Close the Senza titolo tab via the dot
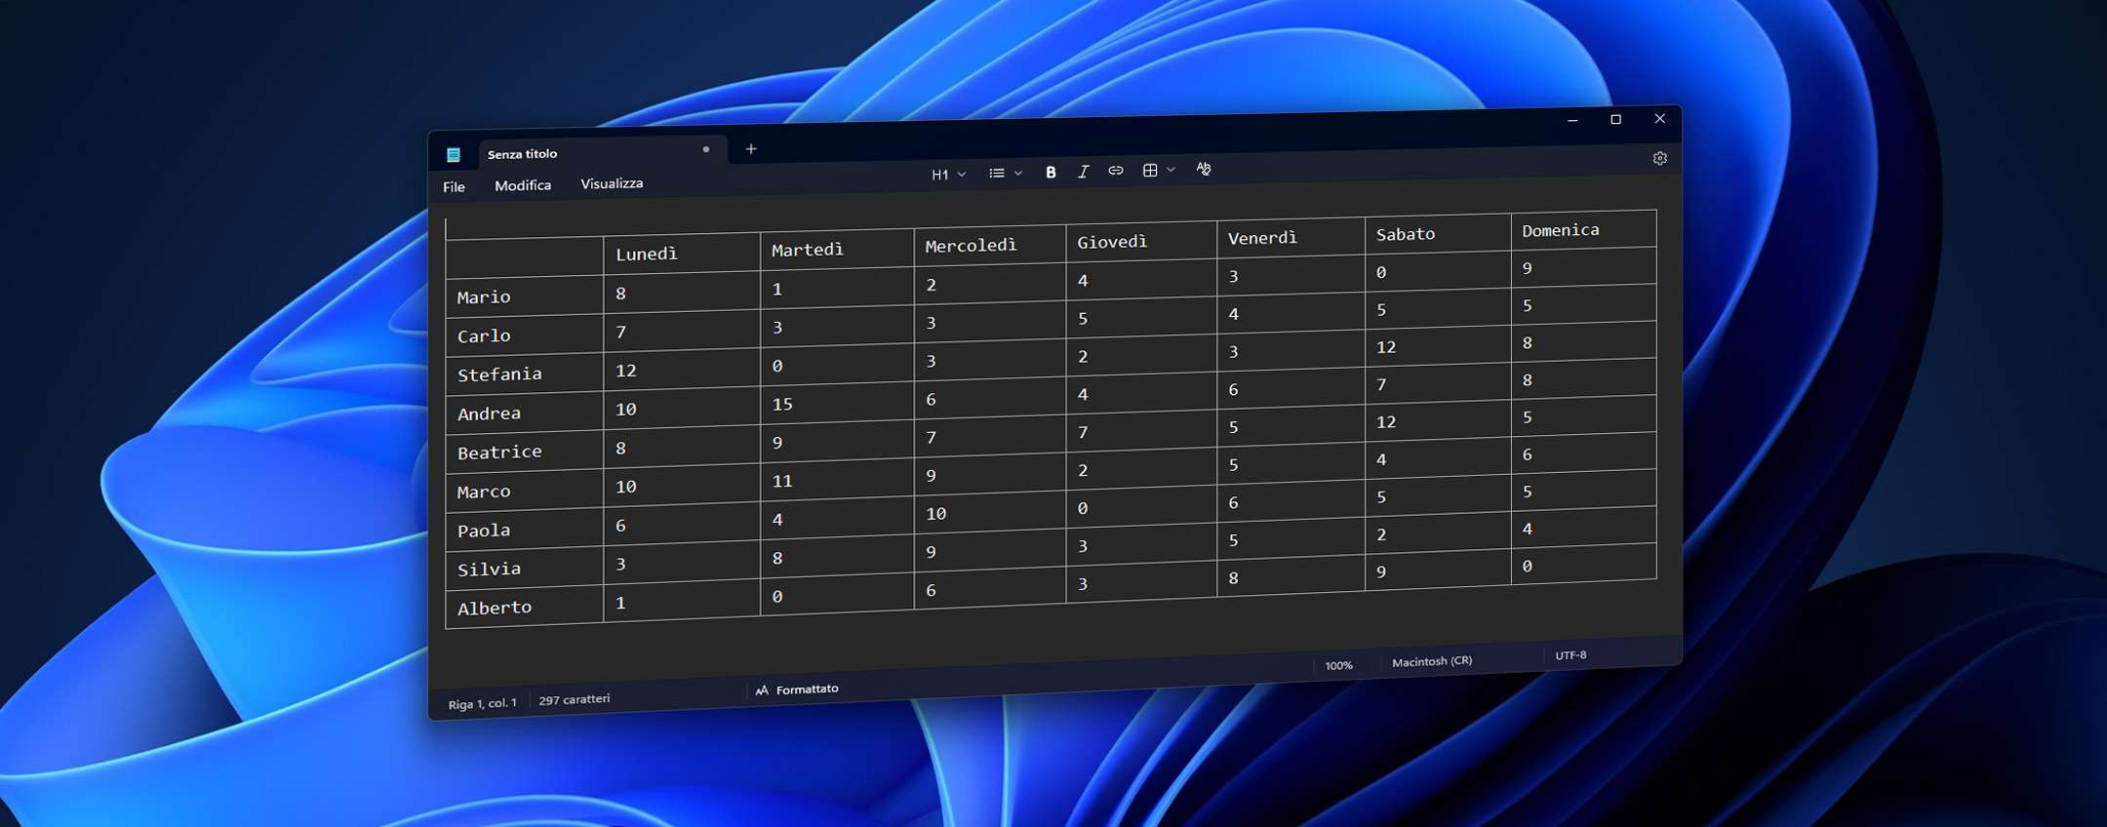The width and height of the screenshot is (2107, 827). click(x=706, y=149)
